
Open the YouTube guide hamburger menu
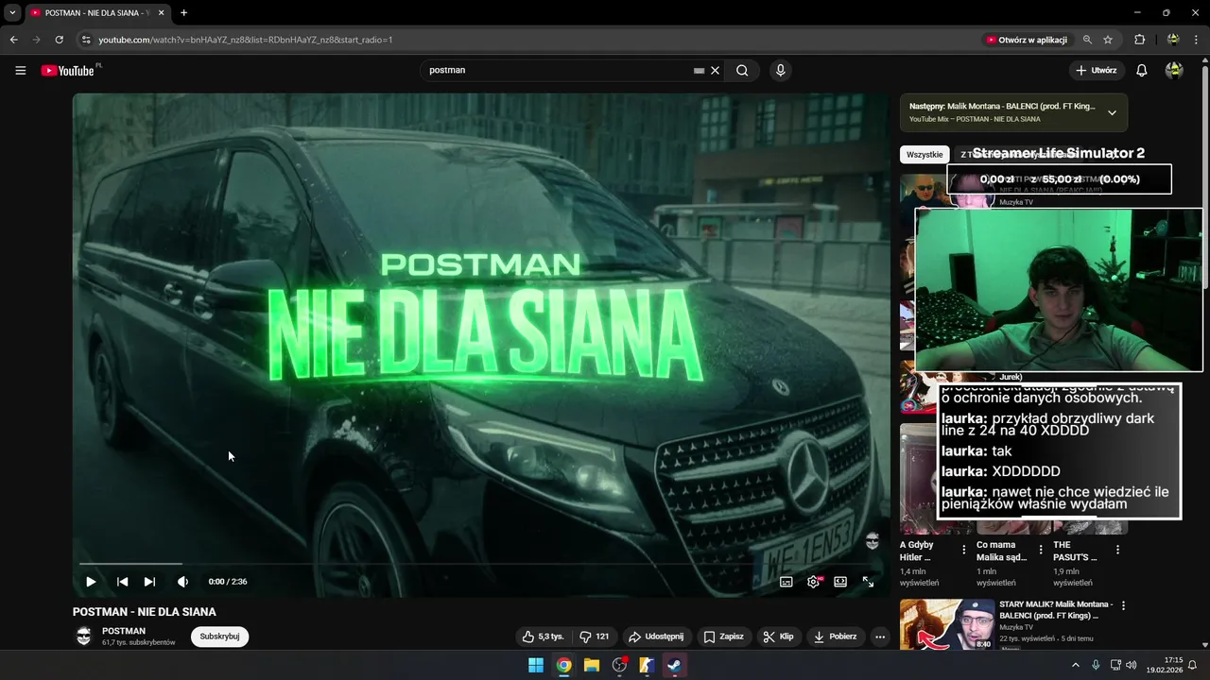pyautogui.click(x=20, y=70)
